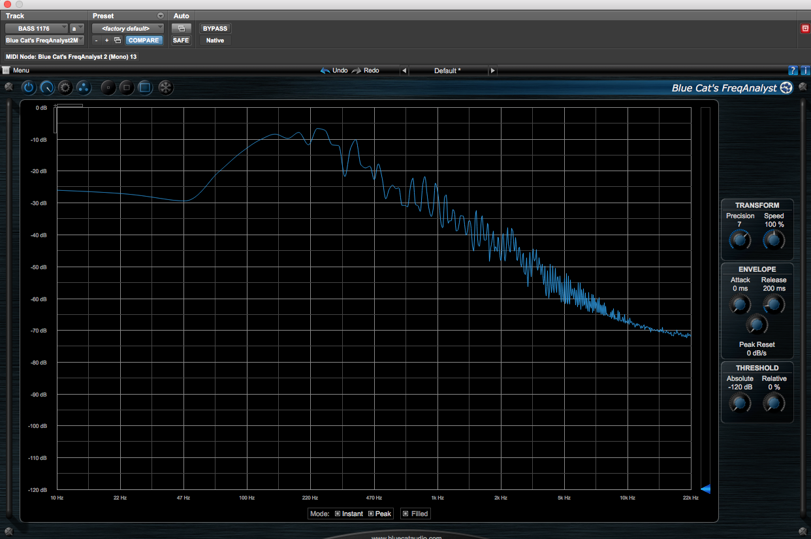Click MIDI Node Blue Cat's FreqAnalyst label
Viewport: 811px width, 539px height.
coord(72,57)
